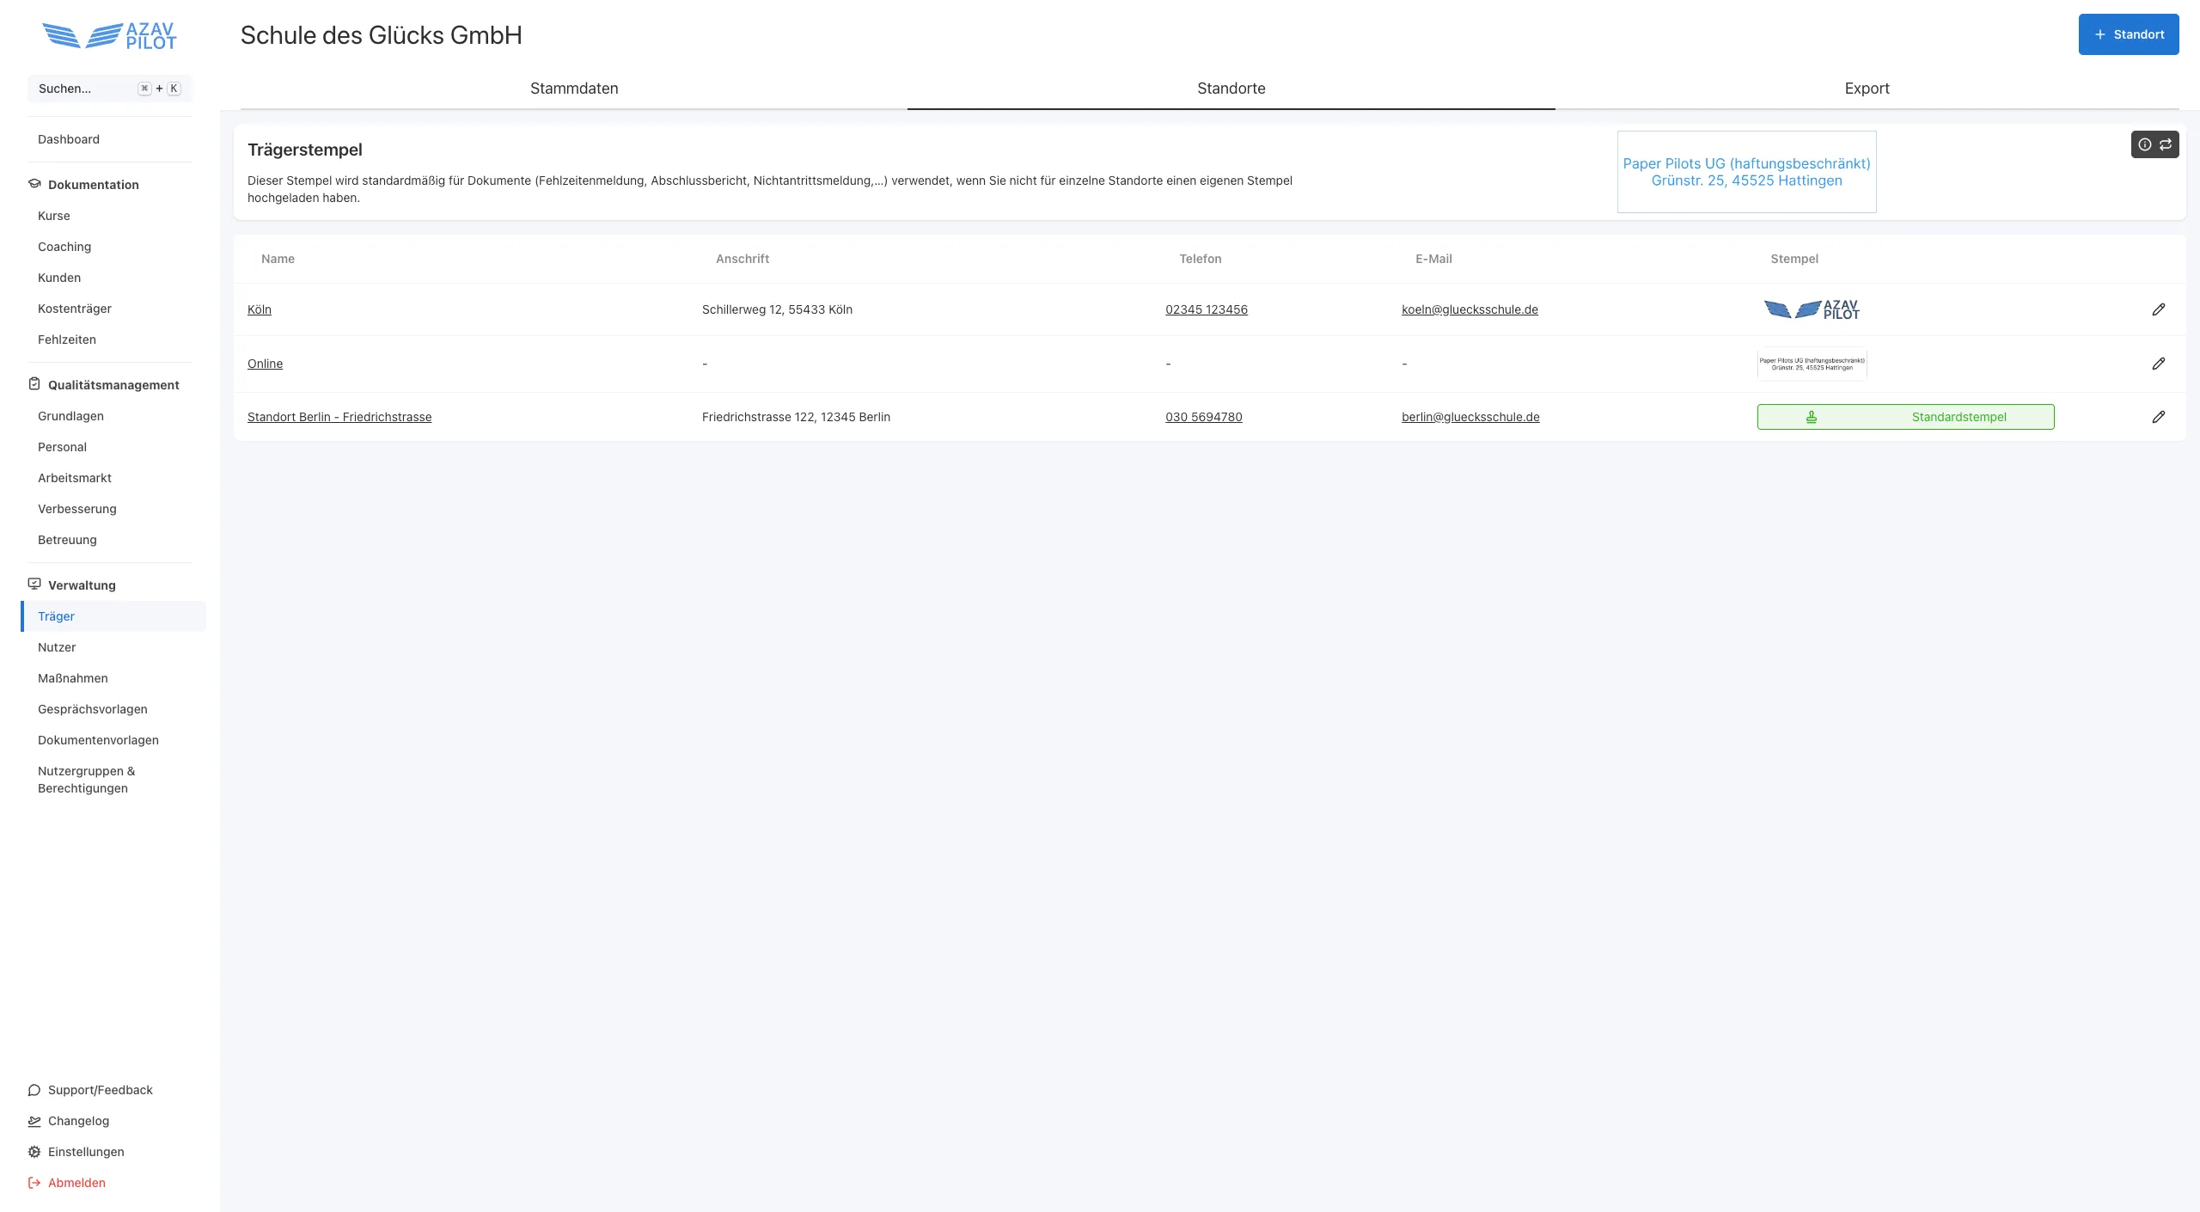The height and width of the screenshot is (1212, 2200).
Task: Collapse the Qualitätsmanagement sidebar section
Action: click(x=113, y=385)
